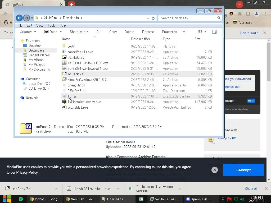Select Local Disk (C:) in navigation pane
The width and height of the screenshot is (271, 203).
(x=39, y=84)
